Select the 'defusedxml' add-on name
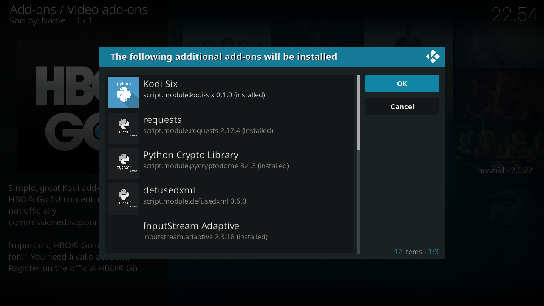Screen dimensions: 544x306 (x=169, y=190)
